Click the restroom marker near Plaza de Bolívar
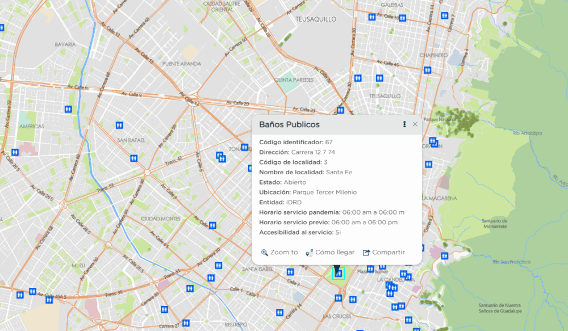The image size is (568, 331). [370, 269]
